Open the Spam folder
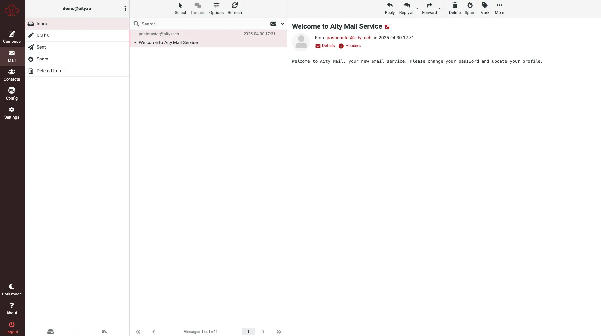This screenshot has height=336, width=601. tap(77, 59)
